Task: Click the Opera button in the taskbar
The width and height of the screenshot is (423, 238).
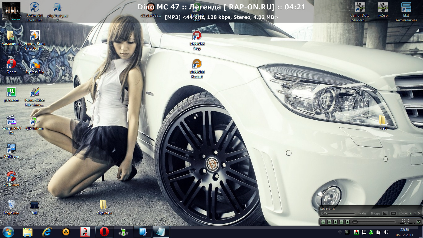Action: [104, 232]
